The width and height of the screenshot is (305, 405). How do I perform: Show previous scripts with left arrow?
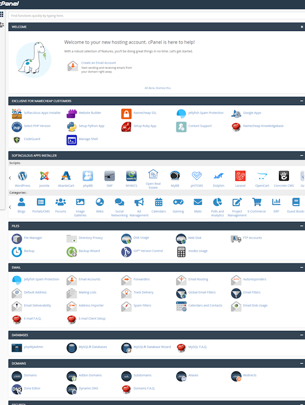point(10,178)
